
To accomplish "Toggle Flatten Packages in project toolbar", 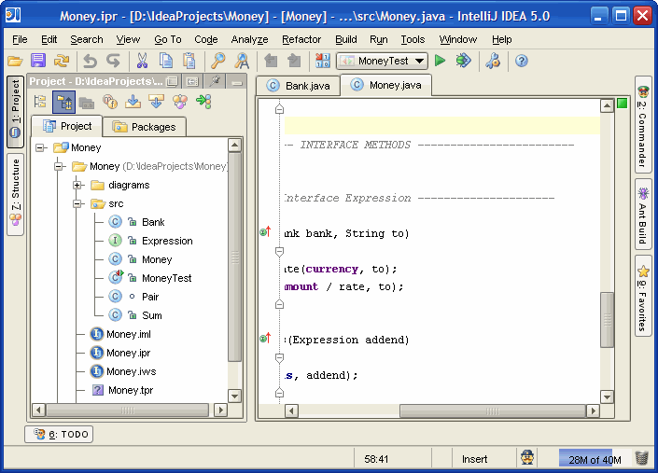I will coord(41,102).
